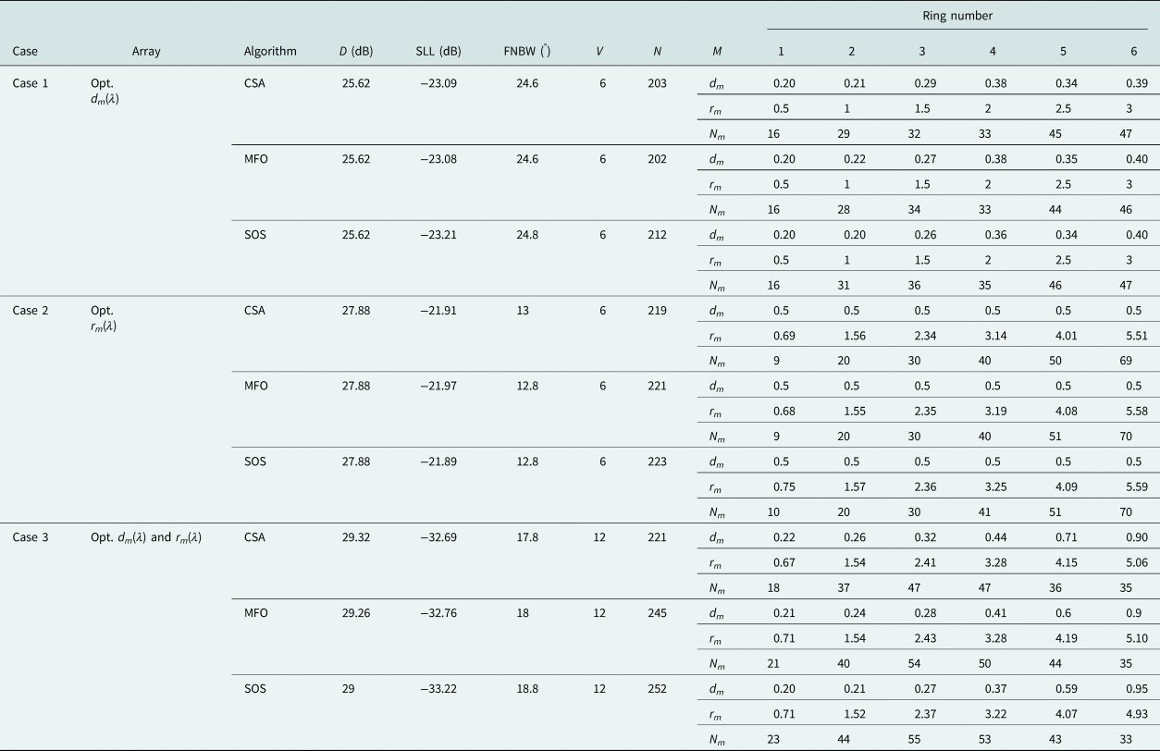The width and height of the screenshot is (1160, 751).
Task: Select the Case 3 row label
Action: click(x=30, y=537)
